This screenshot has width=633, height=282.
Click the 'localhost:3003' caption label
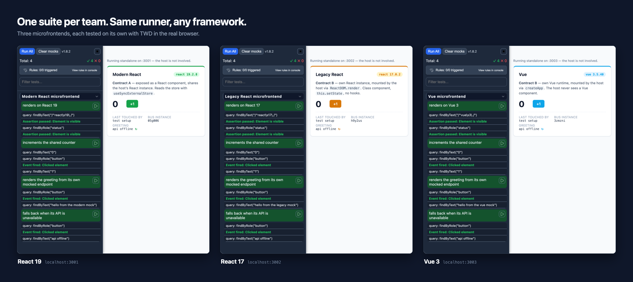[x=460, y=262]
